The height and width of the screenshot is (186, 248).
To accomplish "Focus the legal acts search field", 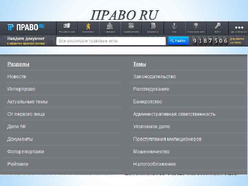I will [111, 41].
